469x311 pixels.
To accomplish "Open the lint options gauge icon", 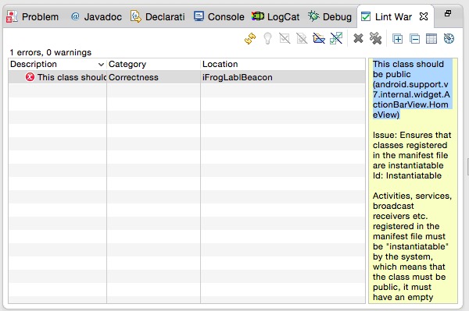I will point(449,38).
